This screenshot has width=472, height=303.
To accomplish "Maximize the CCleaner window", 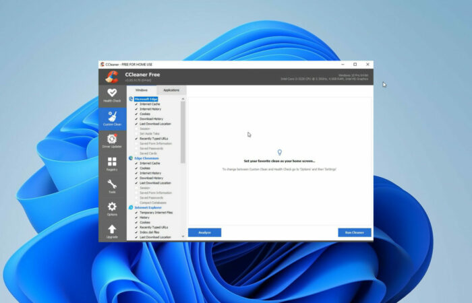I will [x=355, y=65].
